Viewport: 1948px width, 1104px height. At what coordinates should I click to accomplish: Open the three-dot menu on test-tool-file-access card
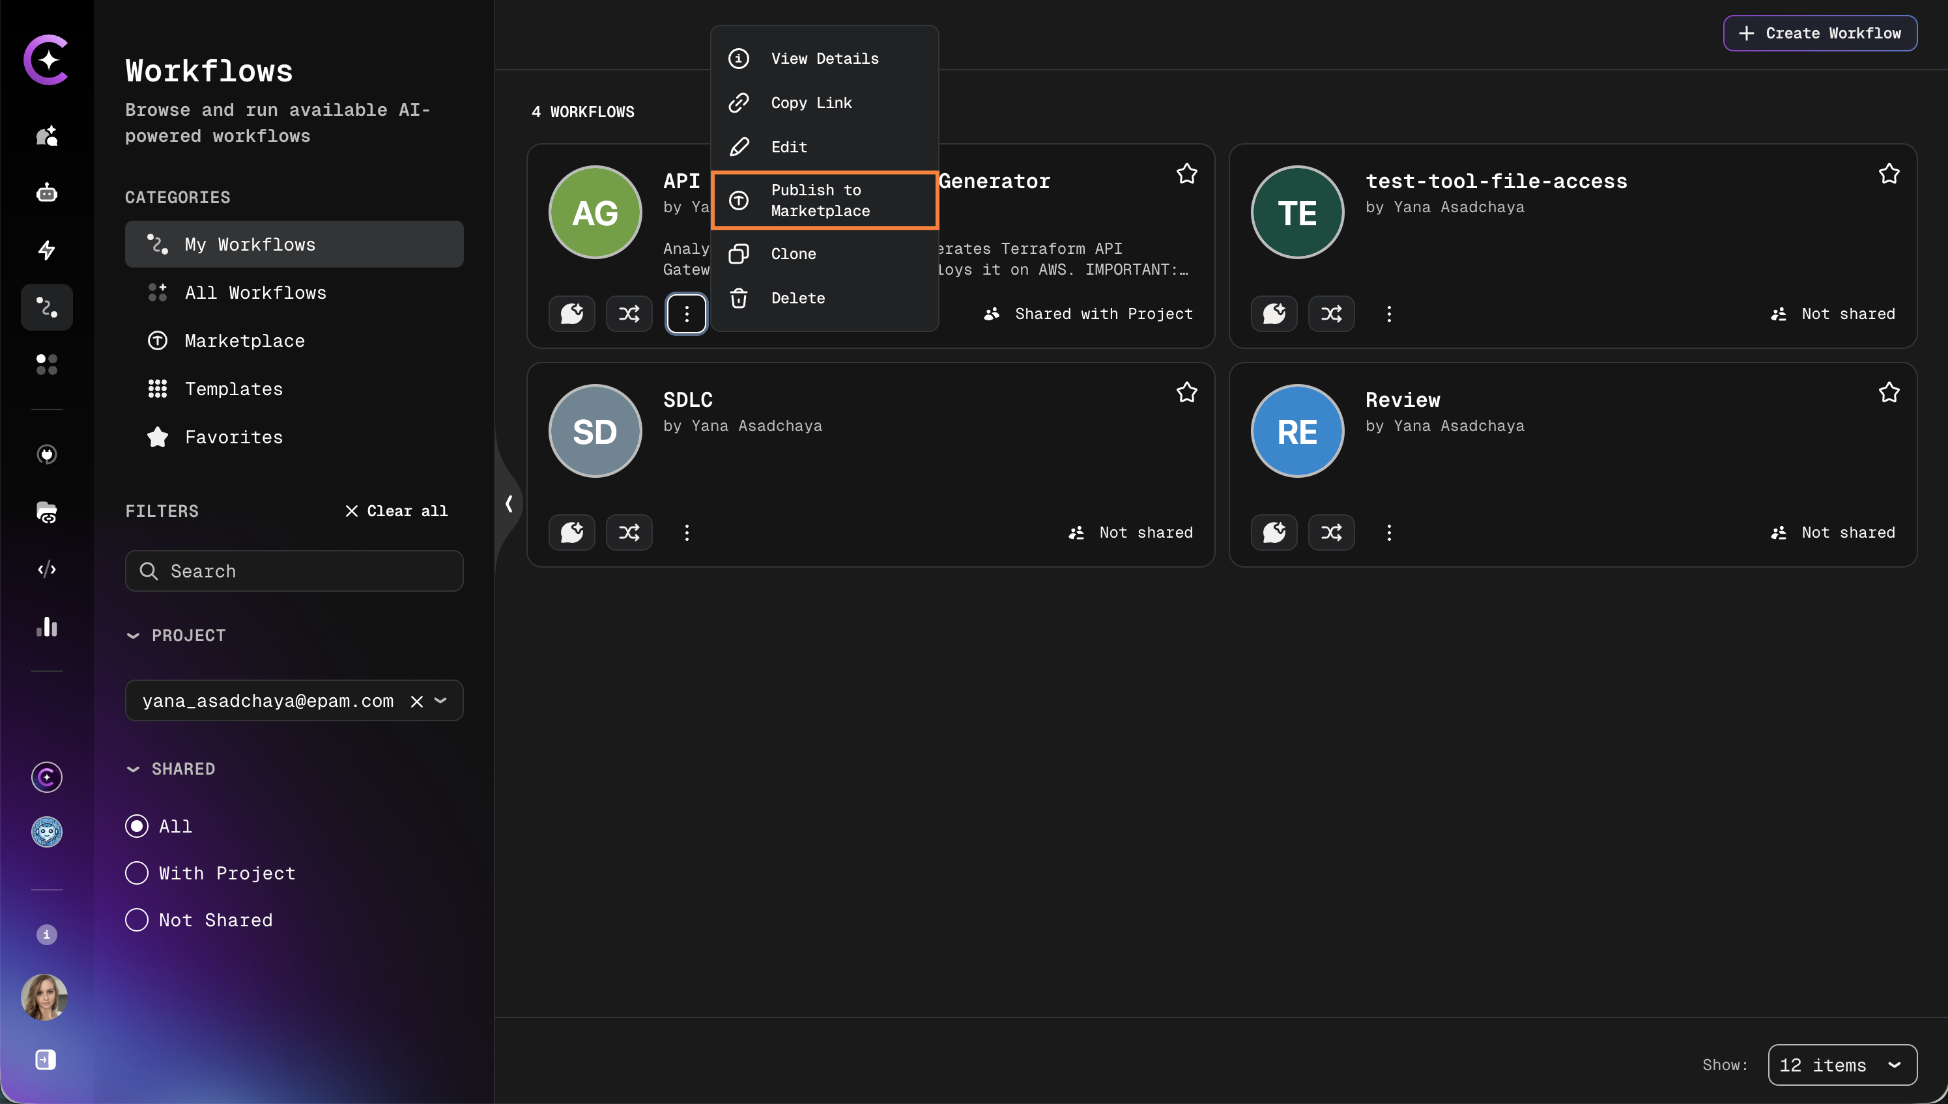[x=1390, y=313]
